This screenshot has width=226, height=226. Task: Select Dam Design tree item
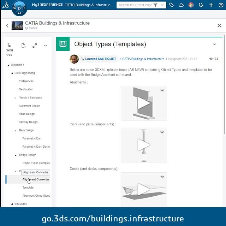click(26, 130)
